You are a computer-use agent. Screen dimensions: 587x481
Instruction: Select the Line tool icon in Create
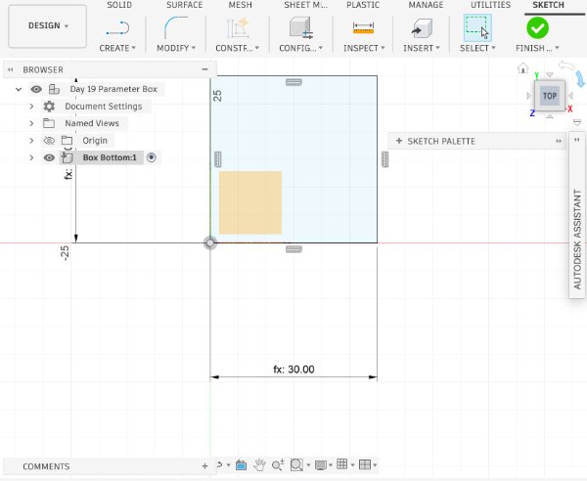coord(118,28)
